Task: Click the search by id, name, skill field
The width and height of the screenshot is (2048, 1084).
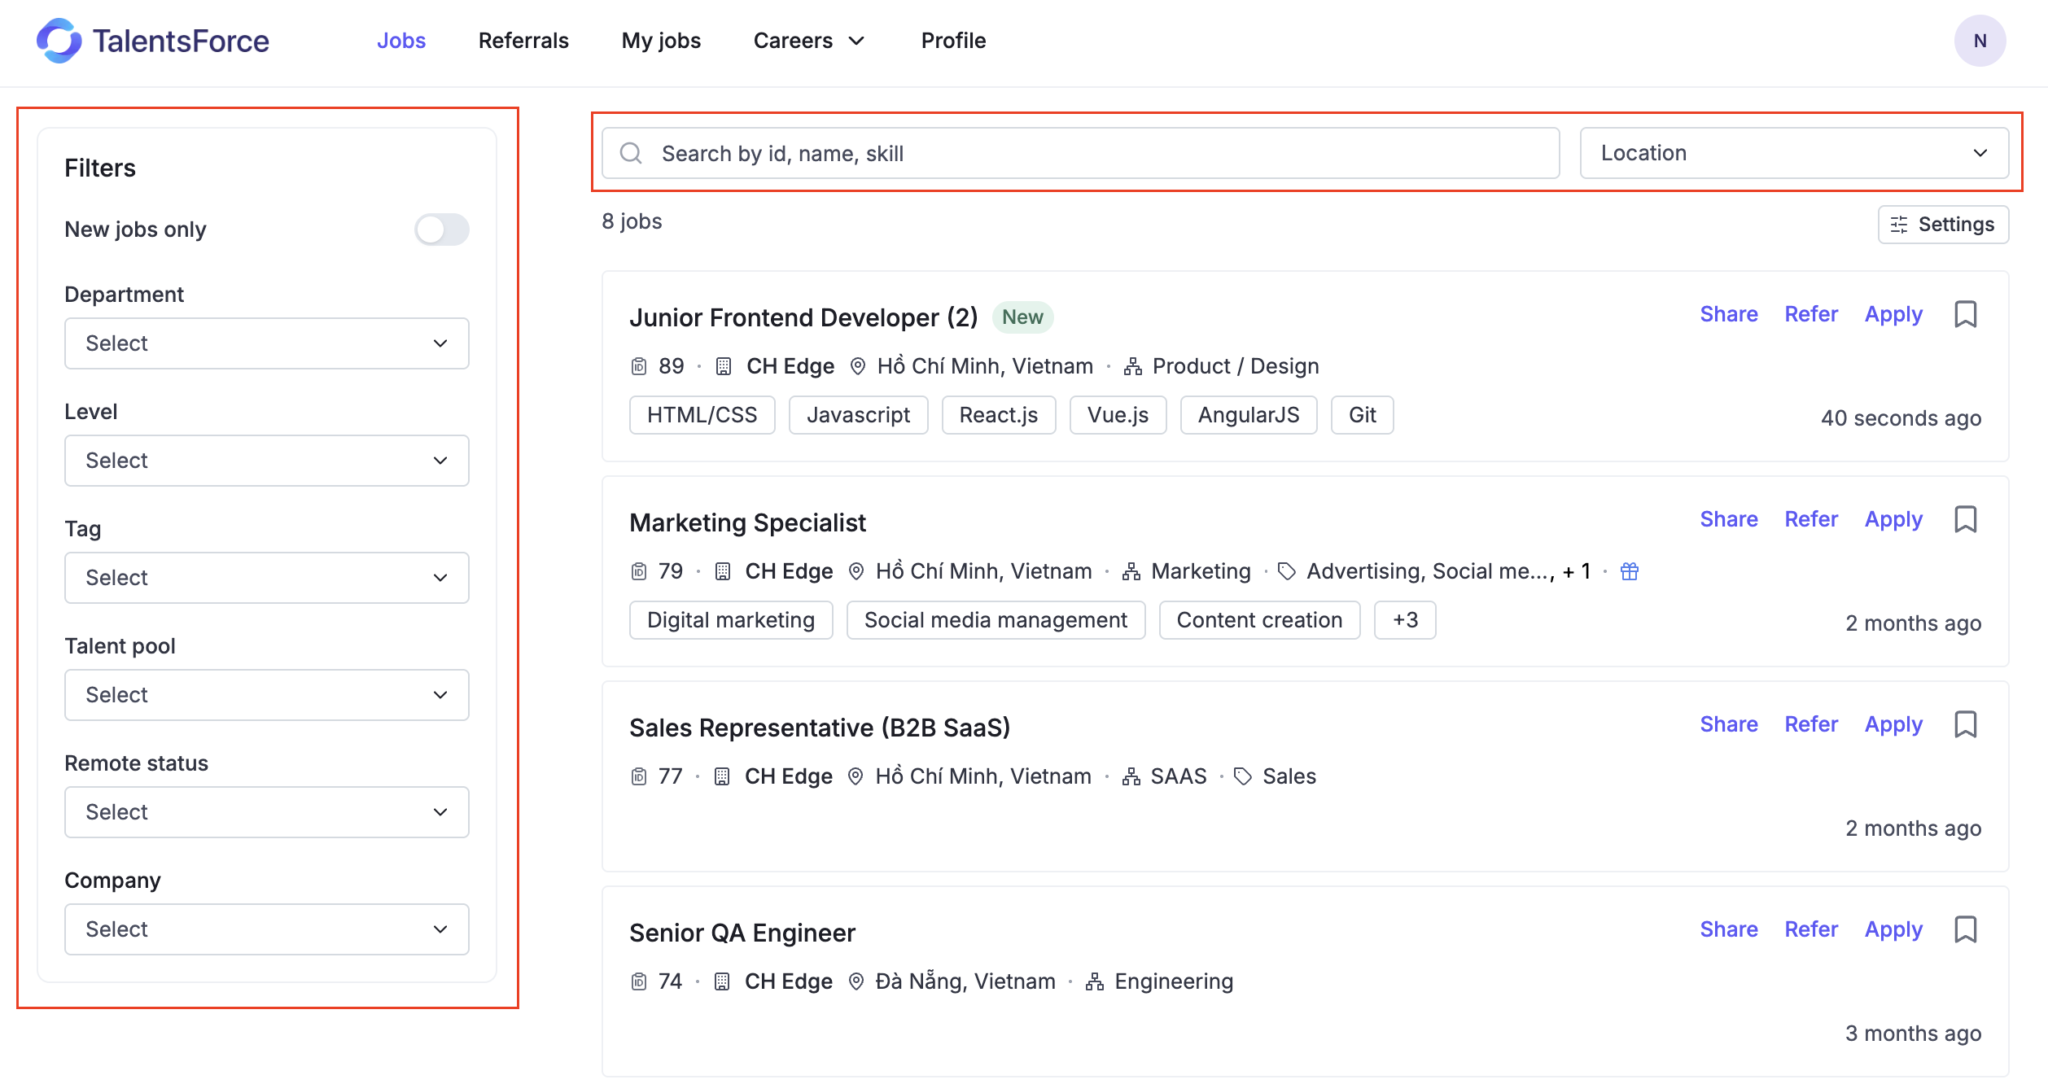Action: (x=1091, y=153)
